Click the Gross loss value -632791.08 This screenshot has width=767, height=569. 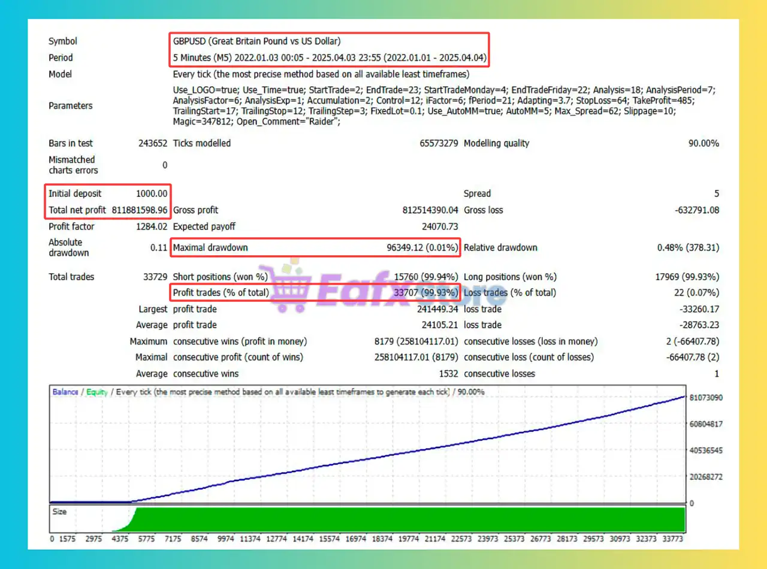(696, 210)
